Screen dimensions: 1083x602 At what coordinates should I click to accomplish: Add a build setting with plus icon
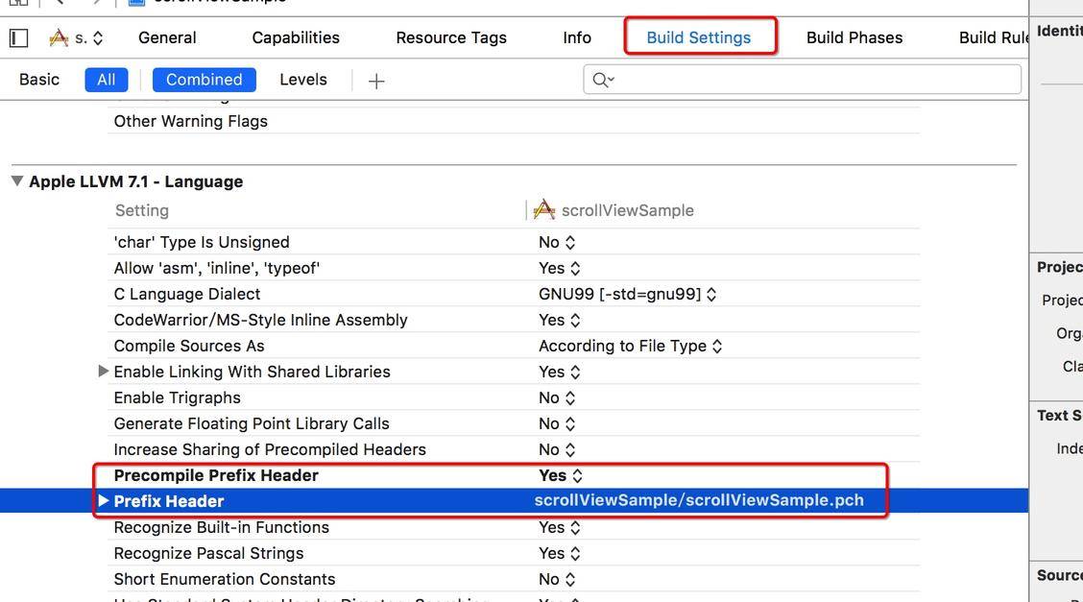pyautogui.click(x=376, y=81)
